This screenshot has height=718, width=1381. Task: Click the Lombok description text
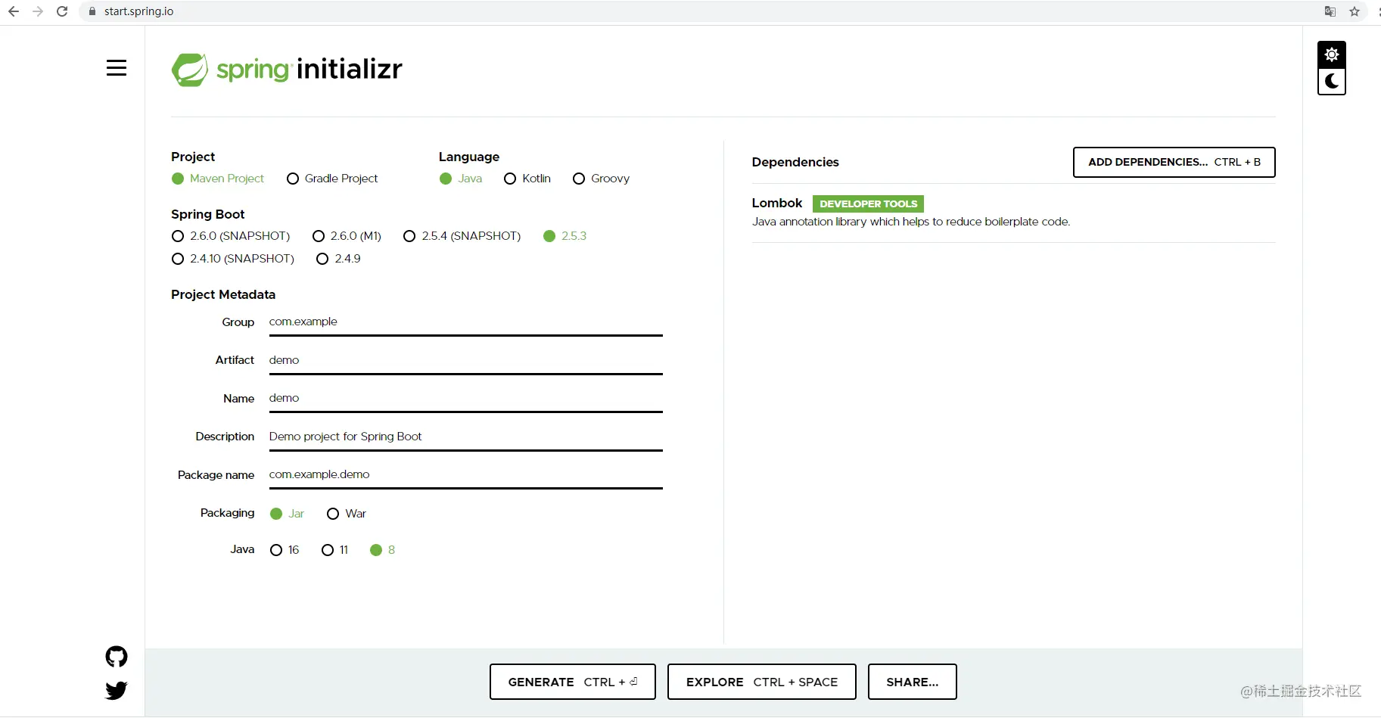911,222
